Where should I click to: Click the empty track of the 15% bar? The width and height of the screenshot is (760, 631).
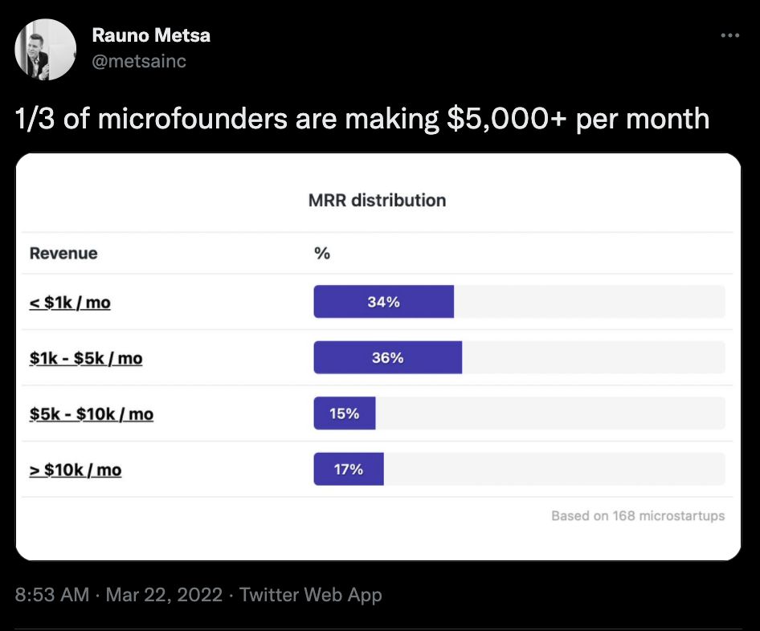click(550, 413)
